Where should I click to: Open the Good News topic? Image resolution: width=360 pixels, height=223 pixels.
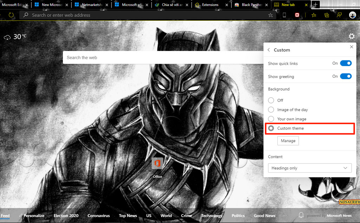pyautogui.click(x=264, y=215)
